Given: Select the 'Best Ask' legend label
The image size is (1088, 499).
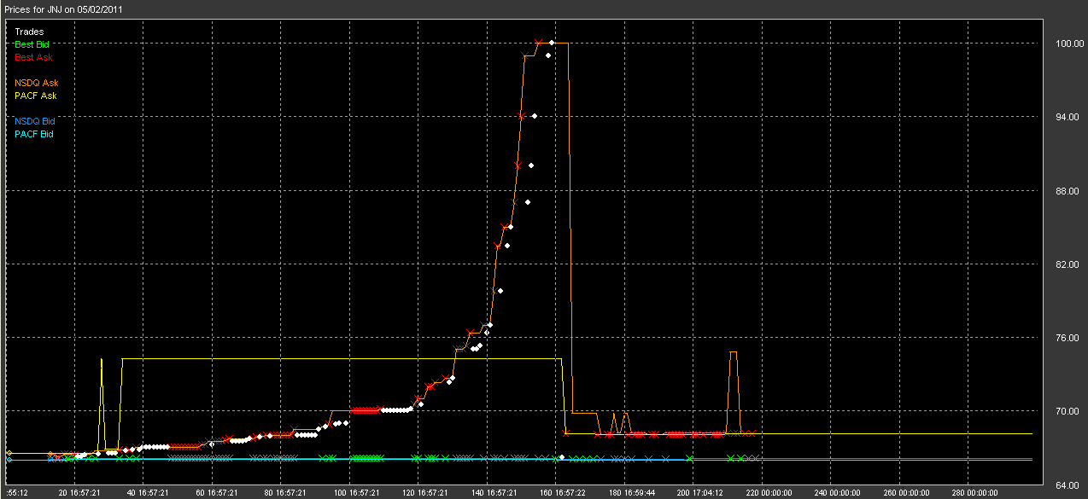Looking at the screenshot, I should click(x=32, y=57).
